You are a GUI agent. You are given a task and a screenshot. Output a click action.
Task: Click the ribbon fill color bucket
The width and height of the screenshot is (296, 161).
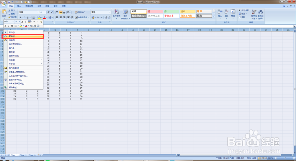[x=39, y=17]
